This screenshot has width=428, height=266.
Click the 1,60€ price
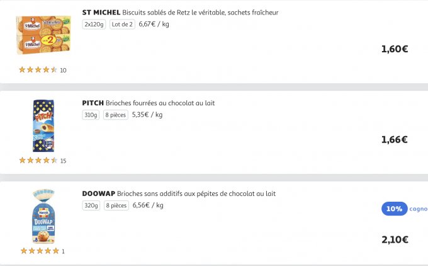coord(395,49)
